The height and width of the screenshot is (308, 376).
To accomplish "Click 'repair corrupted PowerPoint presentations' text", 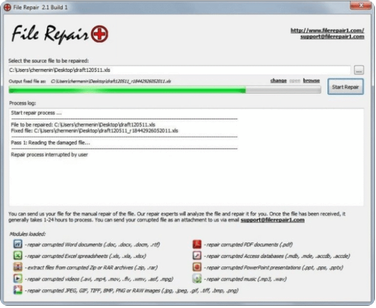I will 274,267.
